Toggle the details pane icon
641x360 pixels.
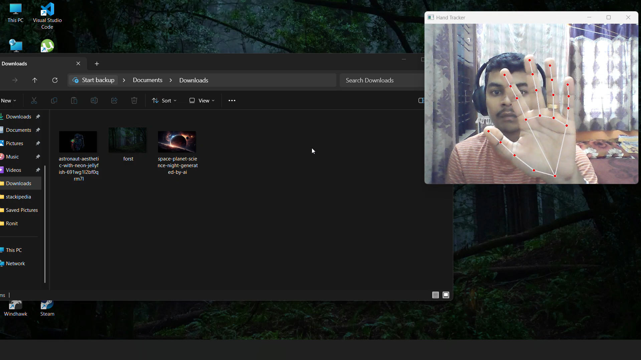pyautogui.click(x=421, y=100)
